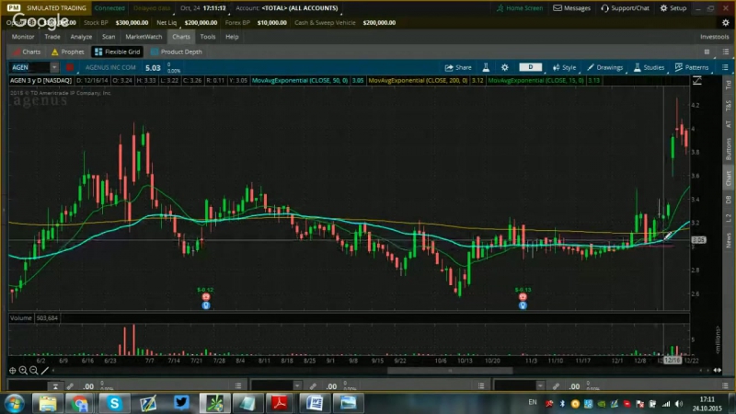Switch to the Flexible Grid subtab
Screen dimensions: 736x414
pyautogui.click(x=118, y=52)
